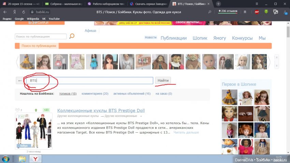
Task: Open Windows Start menu
Action: 6,159
